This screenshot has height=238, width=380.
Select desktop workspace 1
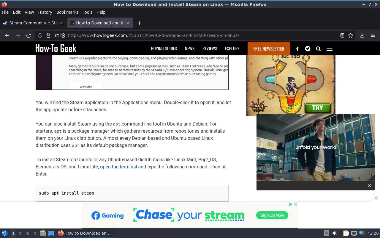(13, 234)
